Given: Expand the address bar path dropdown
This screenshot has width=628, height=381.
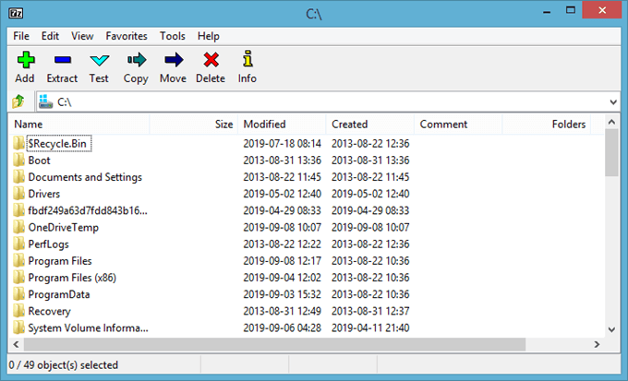Looking at the screenshot, I should [613, 102].
